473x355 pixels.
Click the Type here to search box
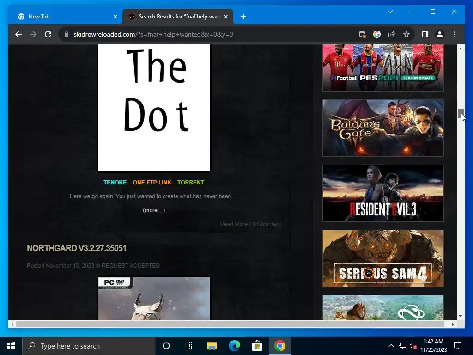click(89, 346)
